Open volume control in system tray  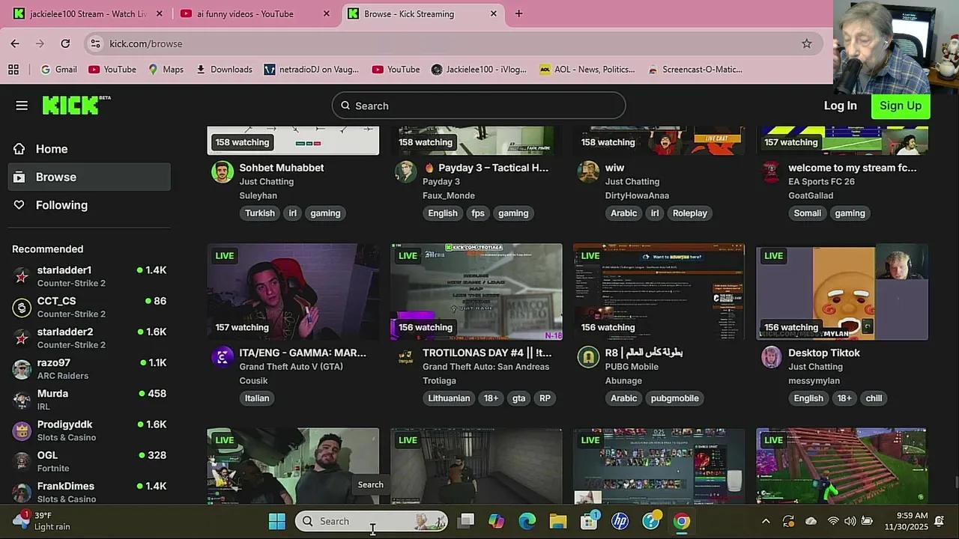[850, 521]
